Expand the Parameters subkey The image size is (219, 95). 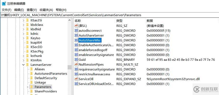[27, 87]
